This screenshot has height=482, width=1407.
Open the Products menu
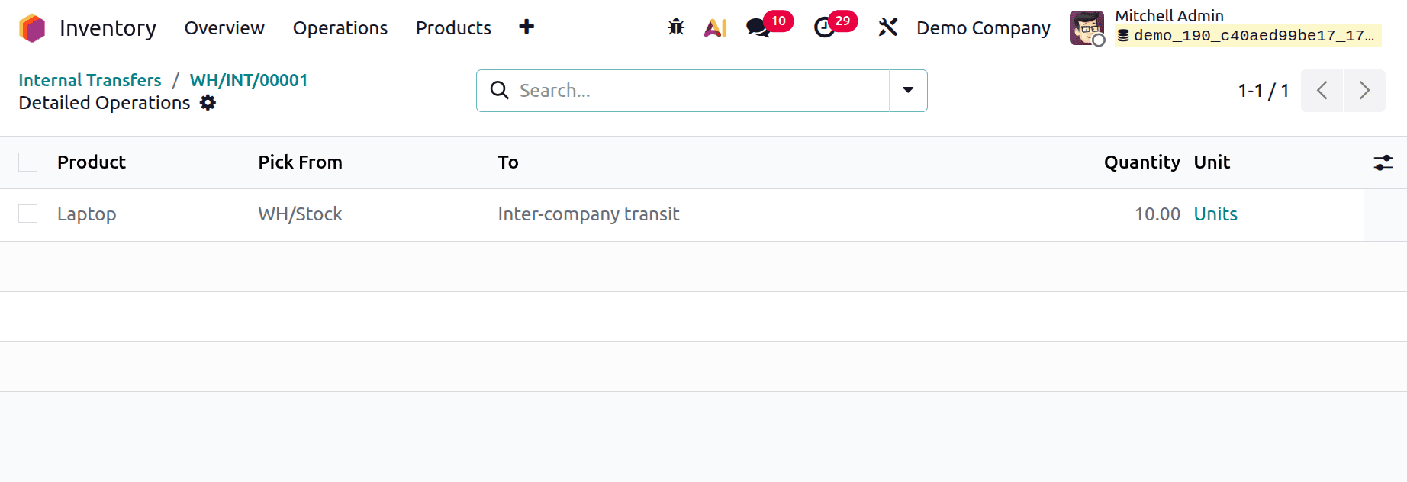[453, 28]
